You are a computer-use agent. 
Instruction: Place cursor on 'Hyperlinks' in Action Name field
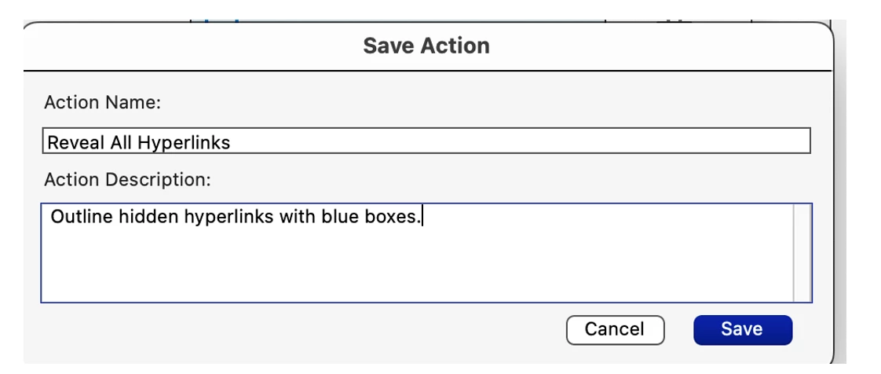185,143
